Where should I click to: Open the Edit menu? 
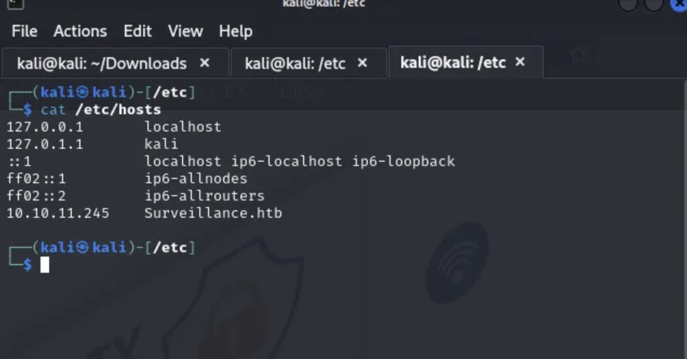pos(137,31)
